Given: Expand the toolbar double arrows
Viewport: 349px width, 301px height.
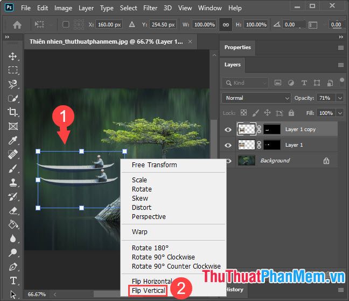Looking at the screenshot, I should pos(7,37).
